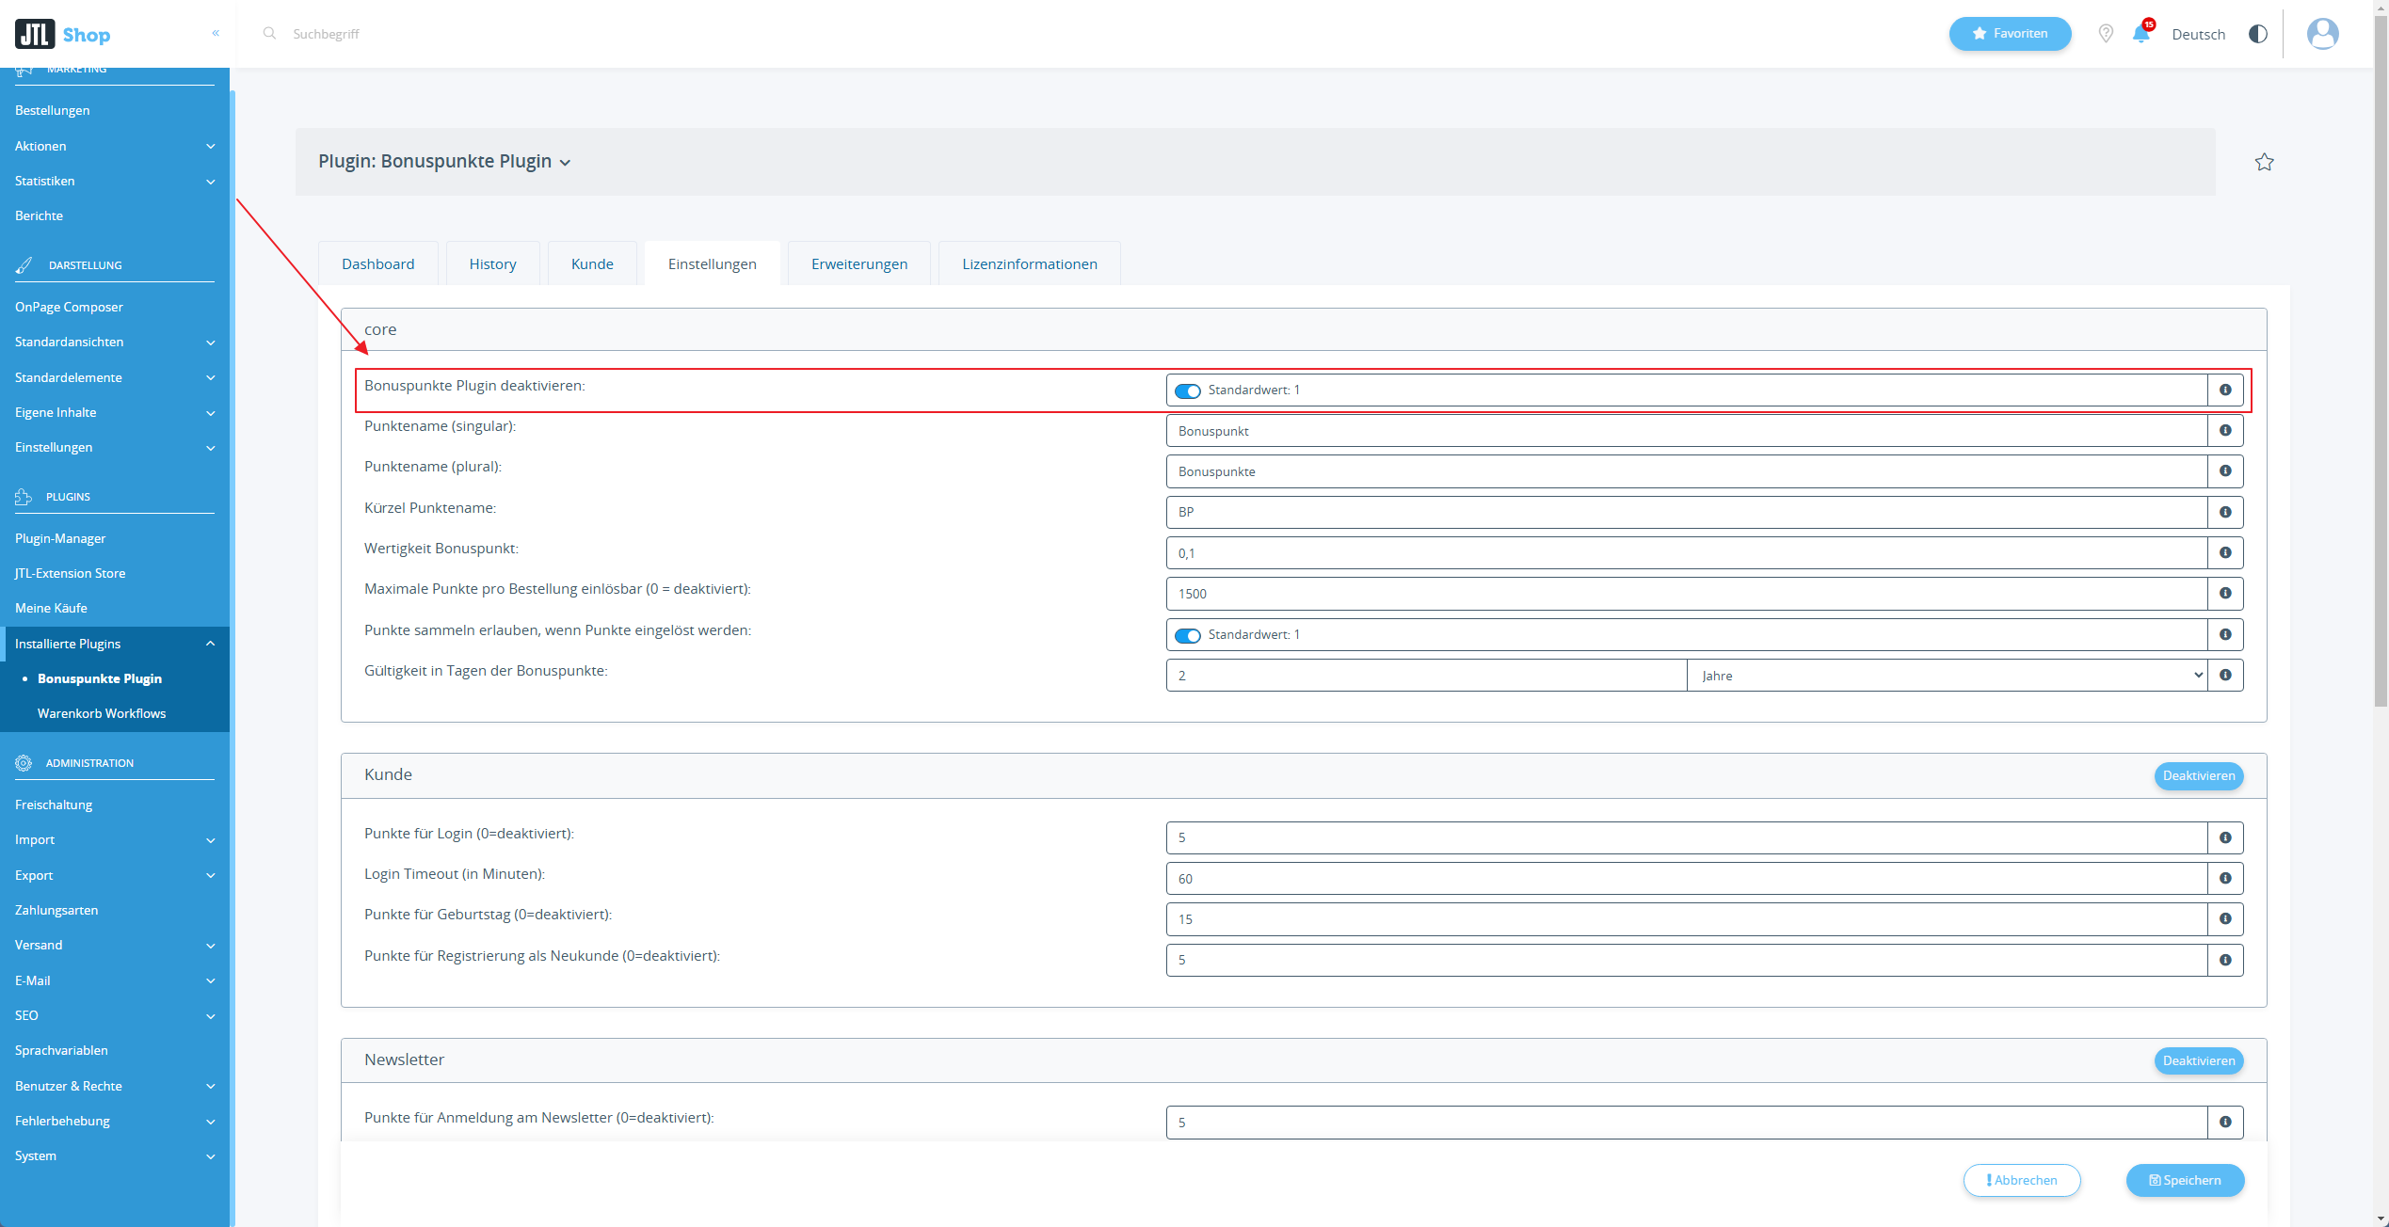Switch to Lizenzinformationen tab
Image resolution: width=2389 pixels, height=1227 pixels.
[1030, 263]
